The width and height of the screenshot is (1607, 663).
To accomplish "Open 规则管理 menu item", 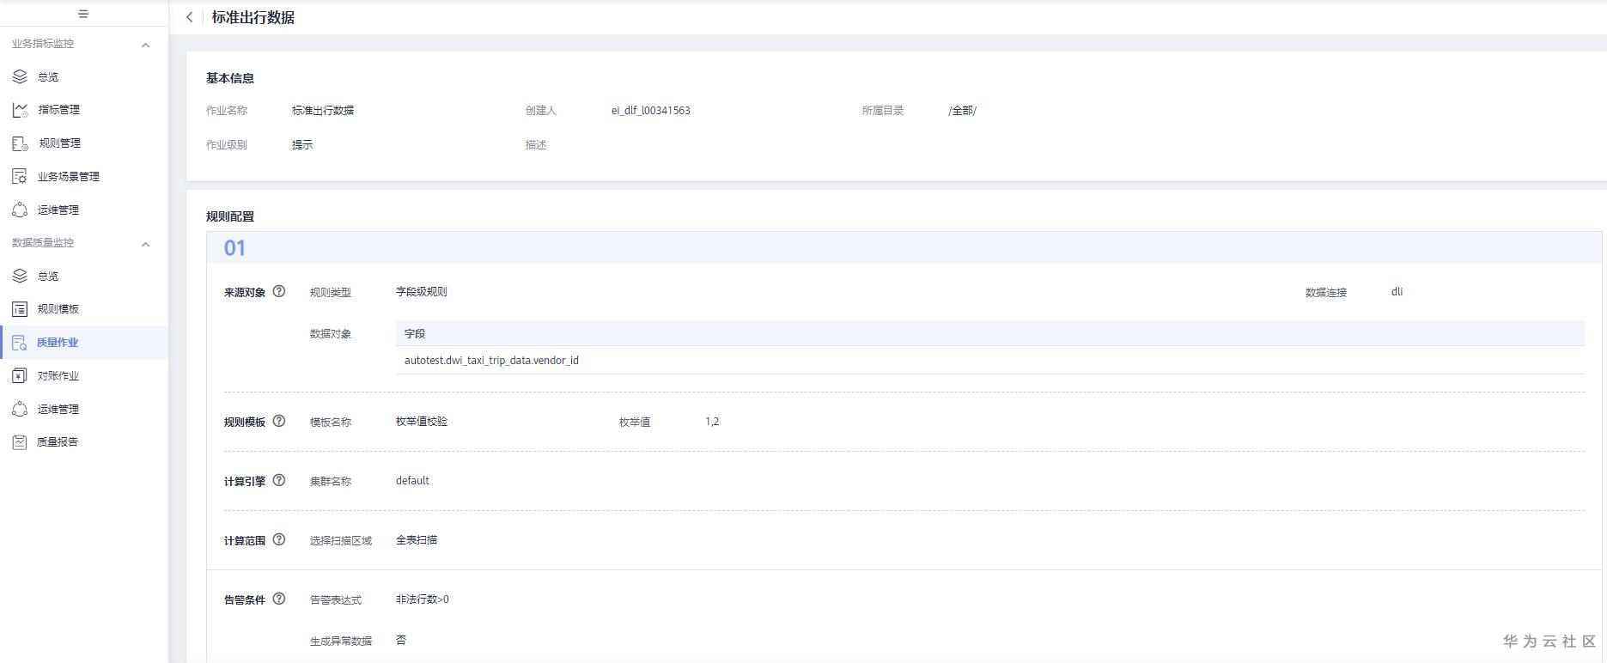I will (59, 143).
